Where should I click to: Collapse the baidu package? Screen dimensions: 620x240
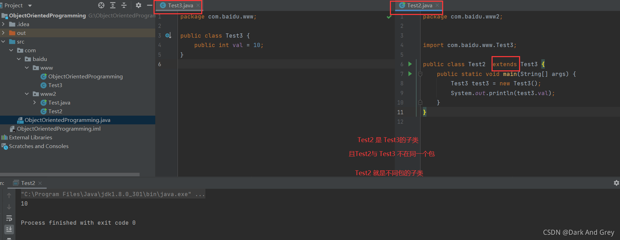click(x=19, y=59)
